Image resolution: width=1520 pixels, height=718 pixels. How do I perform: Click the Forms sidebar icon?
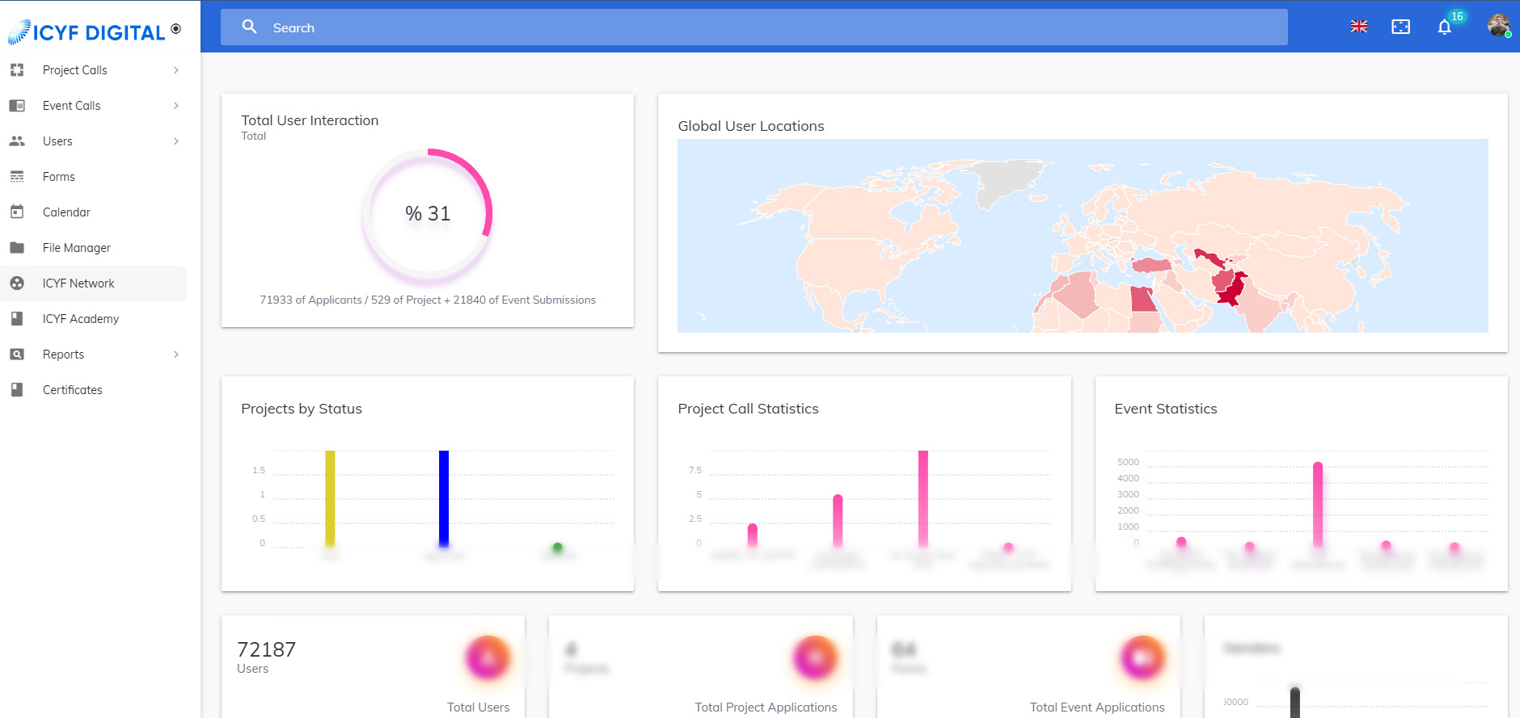[17, 177]
